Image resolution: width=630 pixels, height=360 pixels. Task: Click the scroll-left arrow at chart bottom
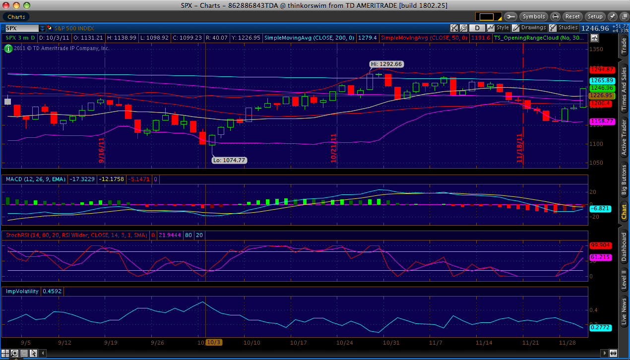[43, 353]
